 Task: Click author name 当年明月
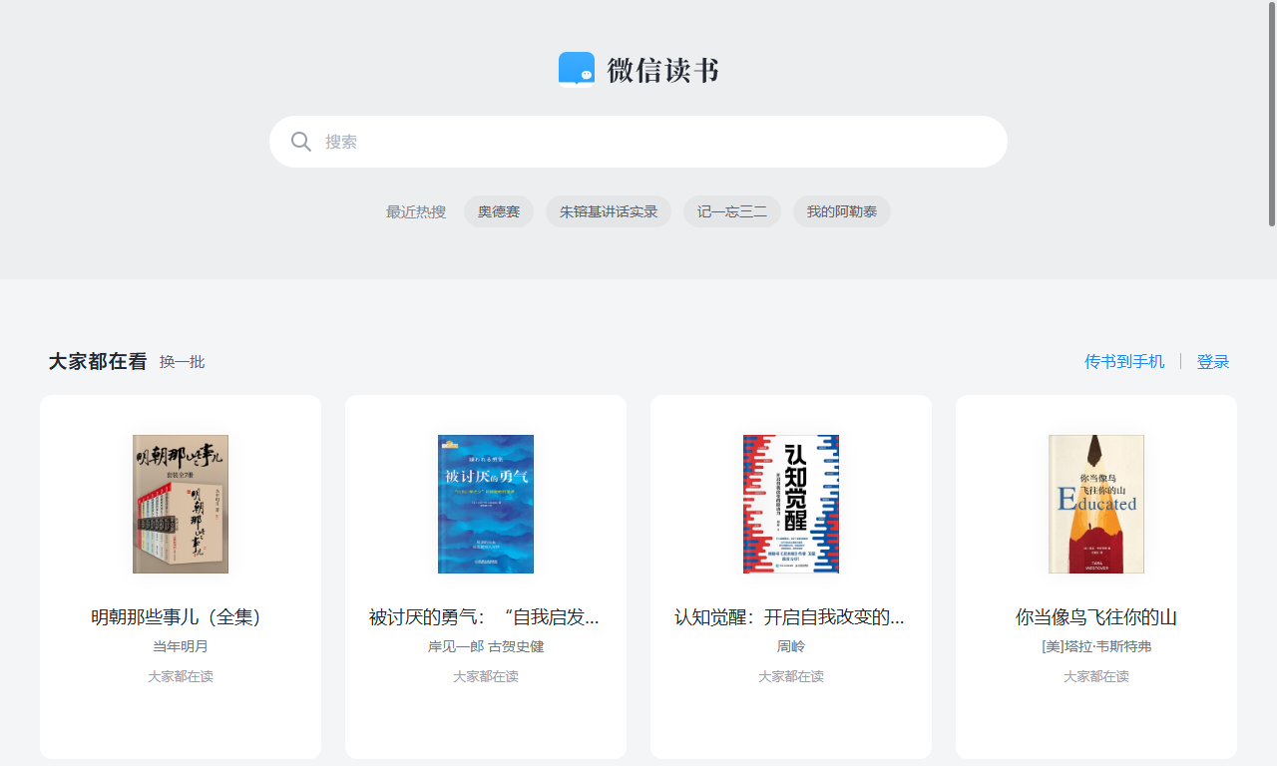181,646
